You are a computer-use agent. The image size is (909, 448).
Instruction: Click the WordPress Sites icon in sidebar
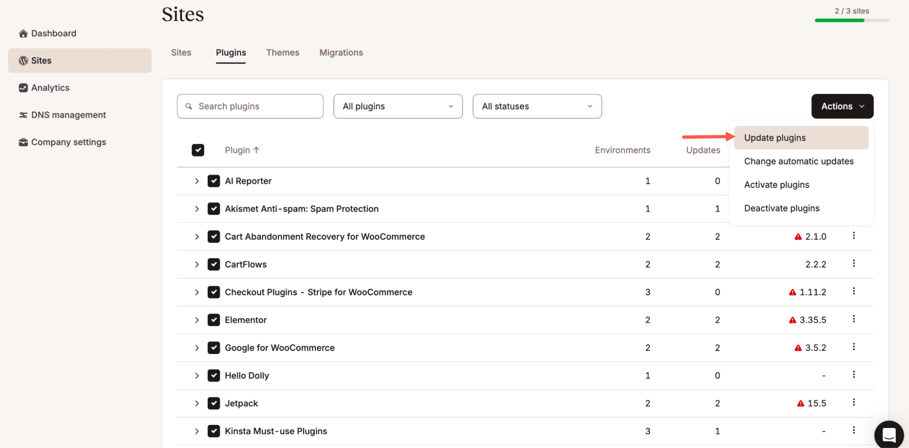pyautogui.click(x=23, y=60)
